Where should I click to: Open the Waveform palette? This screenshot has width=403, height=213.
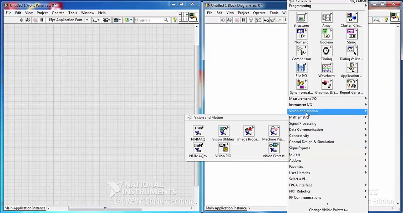pyautogui.click(x=326, y=68)
